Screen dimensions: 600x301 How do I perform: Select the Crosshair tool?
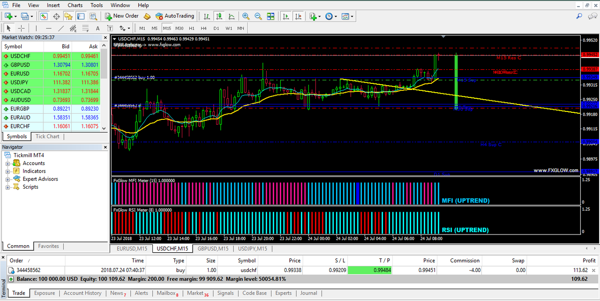[x=21, y=28]
